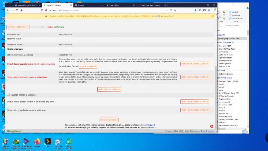Viewport: 268px width, 151px height.
Task: Open Google Sheets desktop shortcut
Action: click(69, 144)
